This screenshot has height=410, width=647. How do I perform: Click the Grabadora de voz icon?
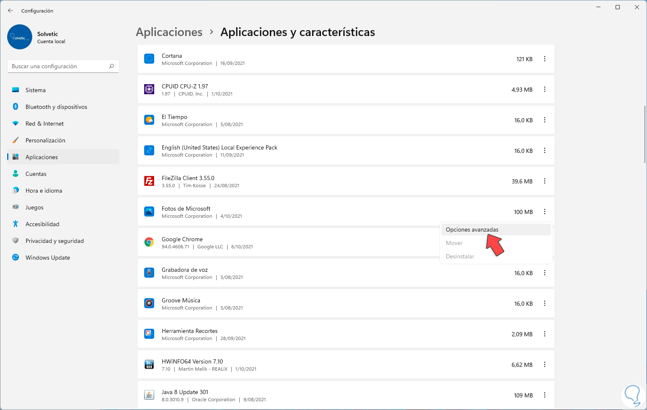149,273
